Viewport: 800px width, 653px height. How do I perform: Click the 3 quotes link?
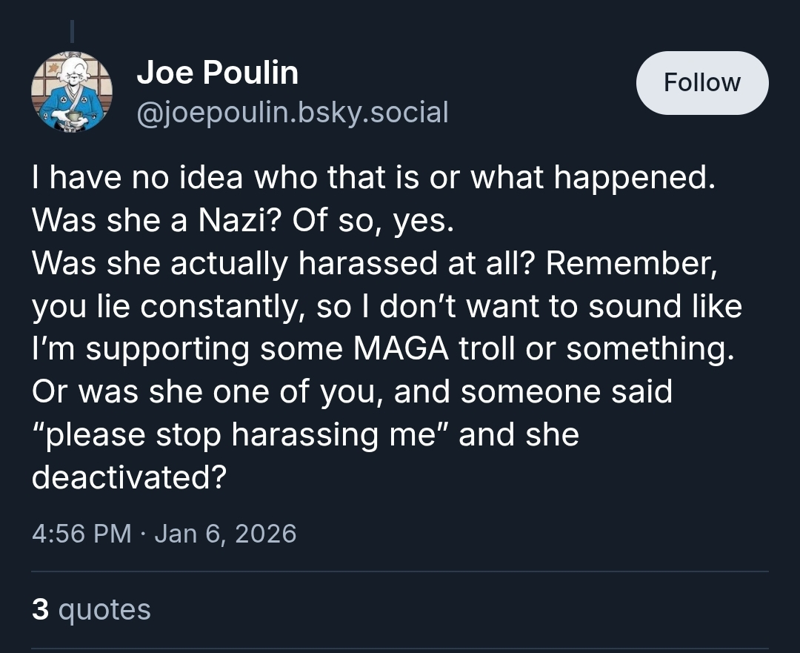(x=91, y=609)
